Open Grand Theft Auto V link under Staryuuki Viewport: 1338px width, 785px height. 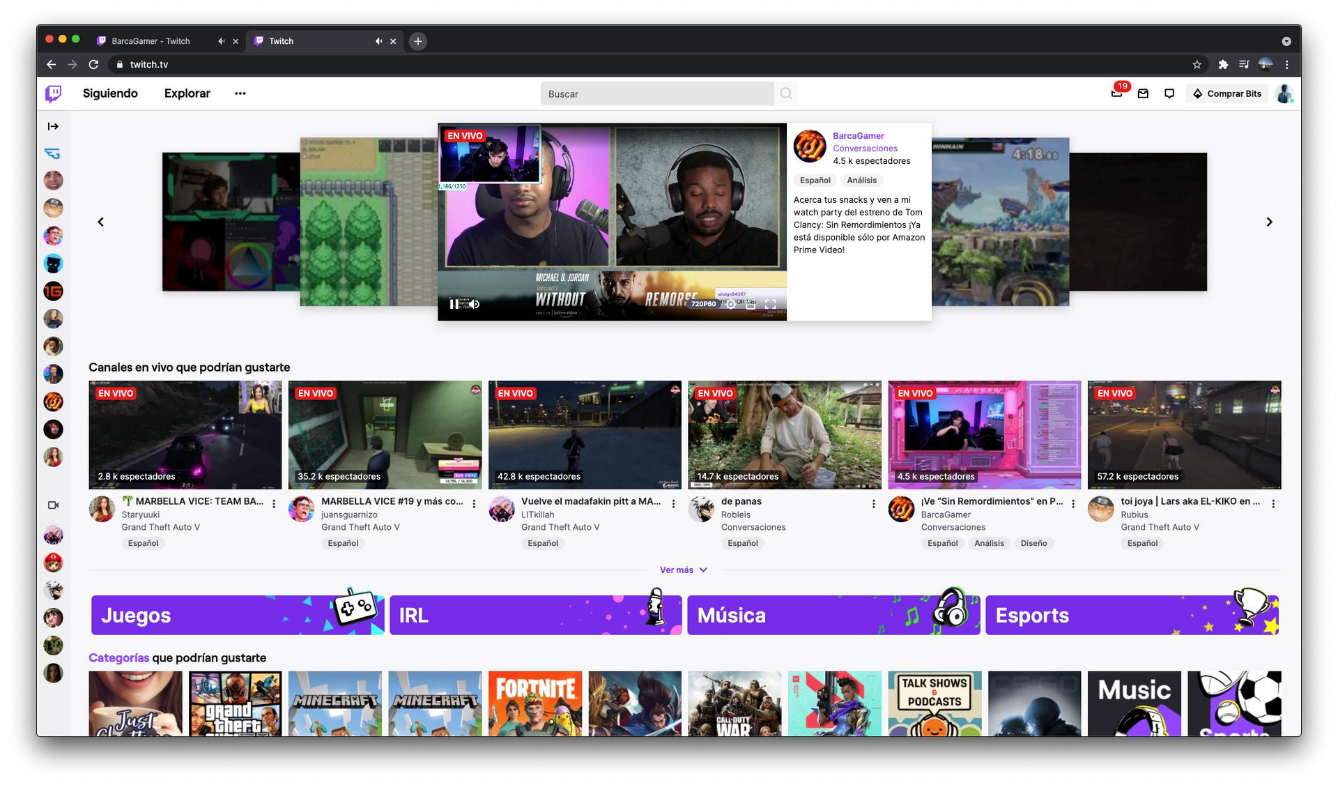(x=161, y=527)
